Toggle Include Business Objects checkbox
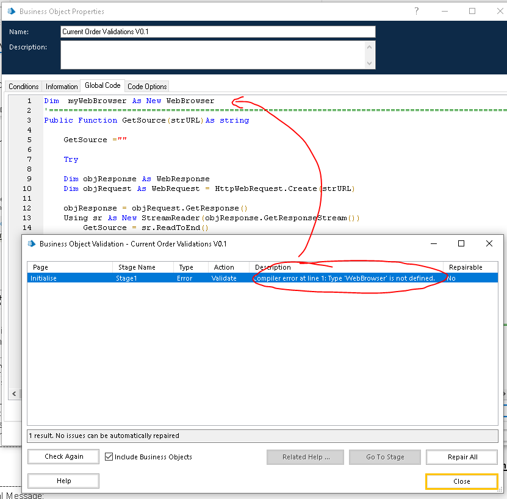 coord(109,457)
